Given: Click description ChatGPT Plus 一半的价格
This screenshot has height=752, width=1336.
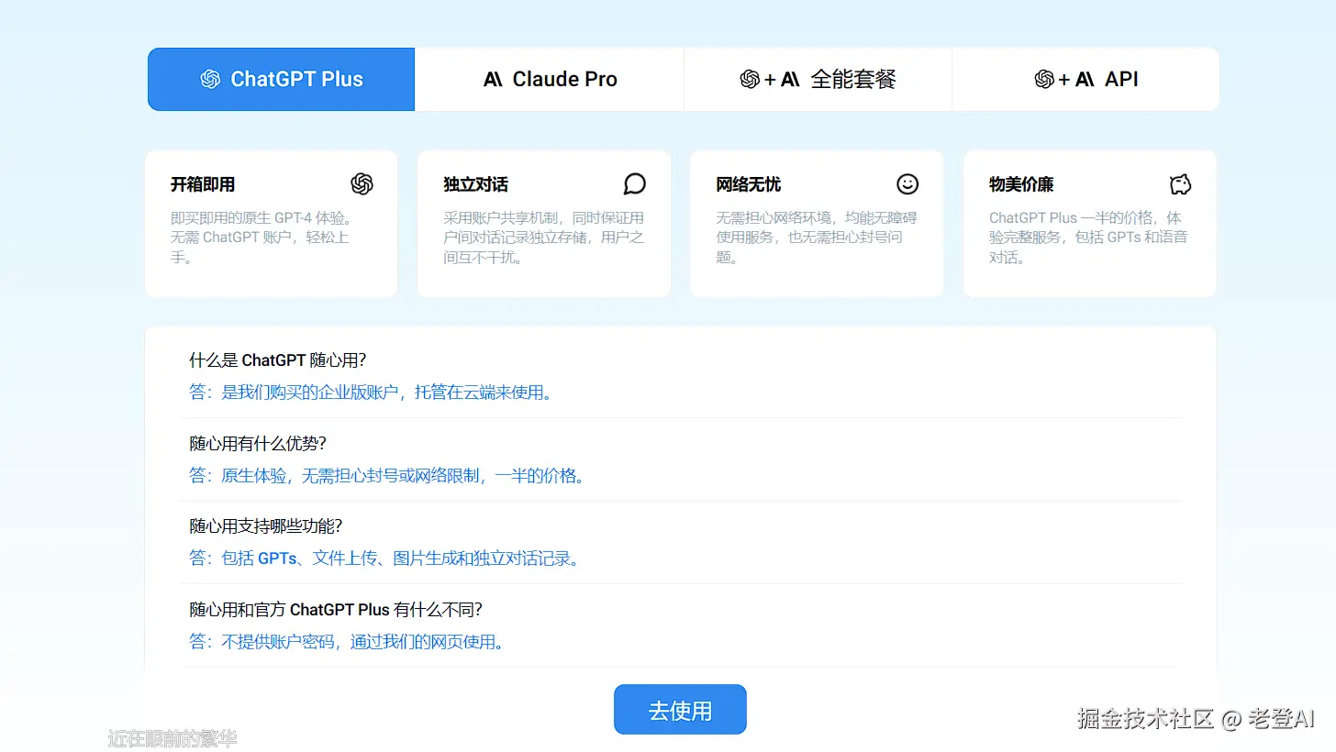Looking at the screenshot, I should (x=1088, y=238).
